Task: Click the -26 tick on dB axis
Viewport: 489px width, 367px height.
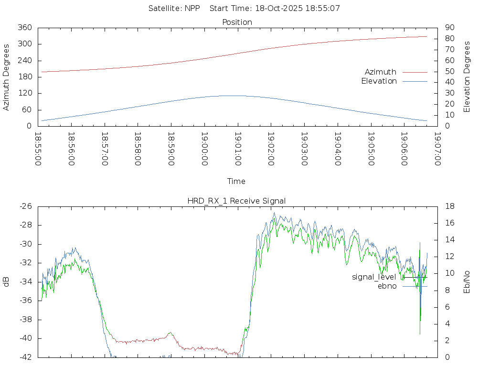Action: (25, 206)
